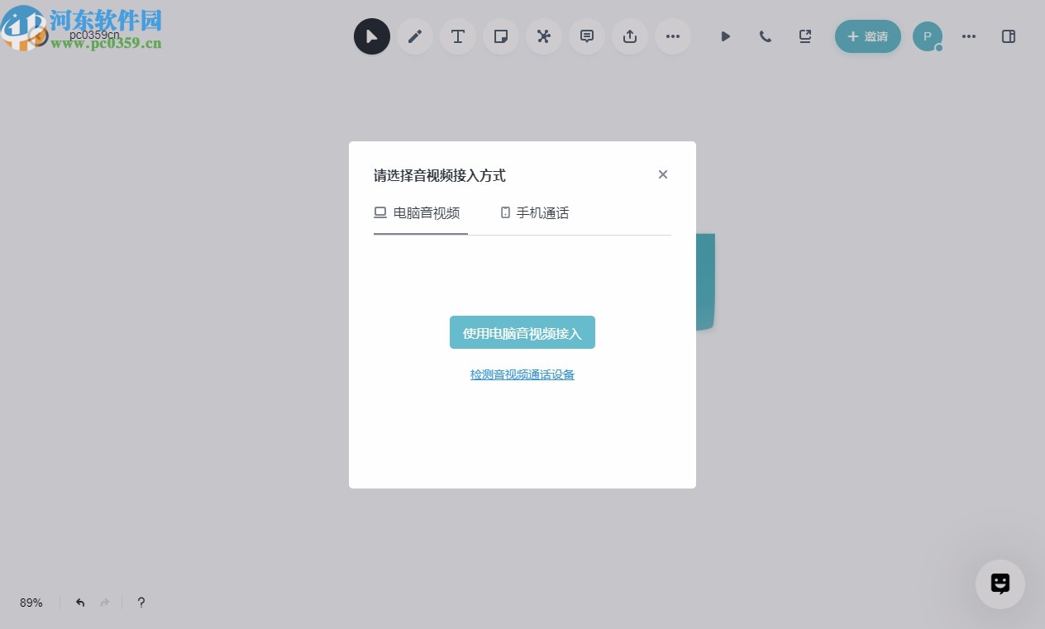The width and height of the screenshot is (1045, 629).
Task: Click the 使用电脑音视频接入 button
Action: (x=522, y=332)
